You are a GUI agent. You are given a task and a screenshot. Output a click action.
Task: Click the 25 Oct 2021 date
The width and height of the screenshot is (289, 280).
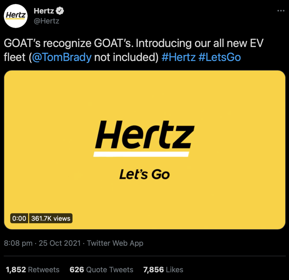[x=60, y=243]
